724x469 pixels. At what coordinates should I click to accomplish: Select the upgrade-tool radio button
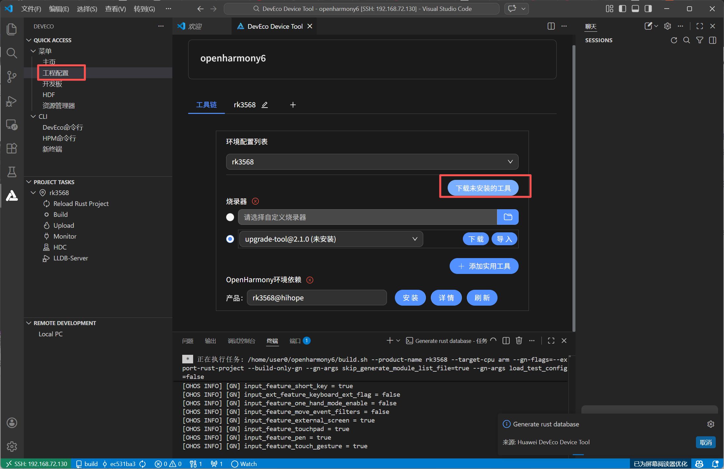point(230,239)
